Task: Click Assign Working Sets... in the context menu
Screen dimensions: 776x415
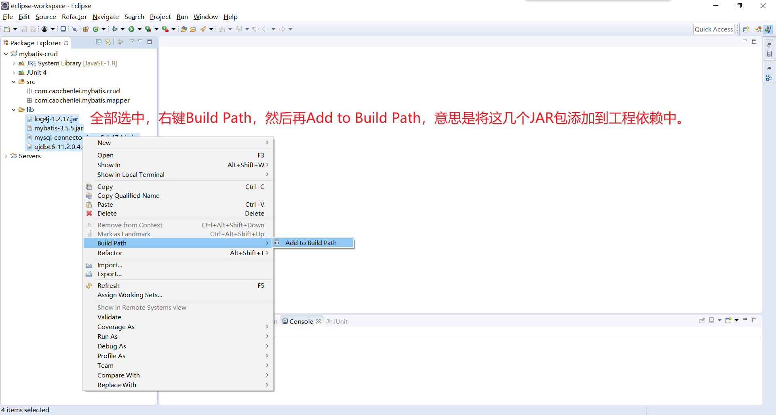Action: (x=178, y=295)
